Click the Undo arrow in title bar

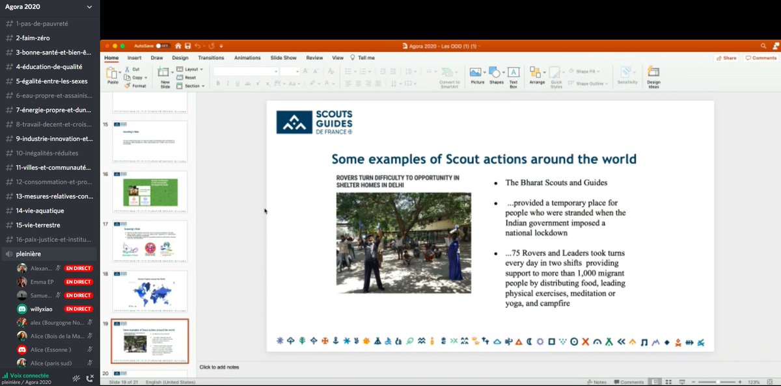[198, 46]
